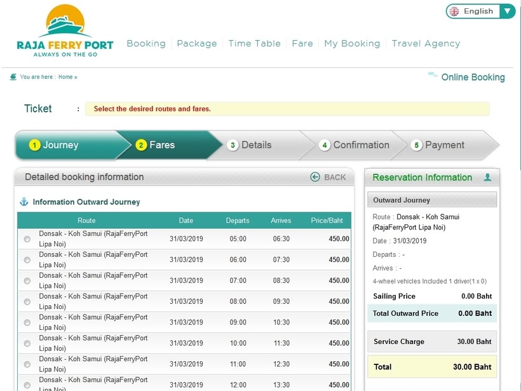521x391 pixels.
Task: Open the Time Table menu
Action: [x=254, y=44]
